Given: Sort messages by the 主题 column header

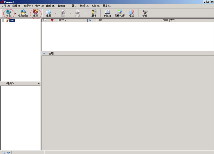Looking at the screenshot, I should [129, 20].
